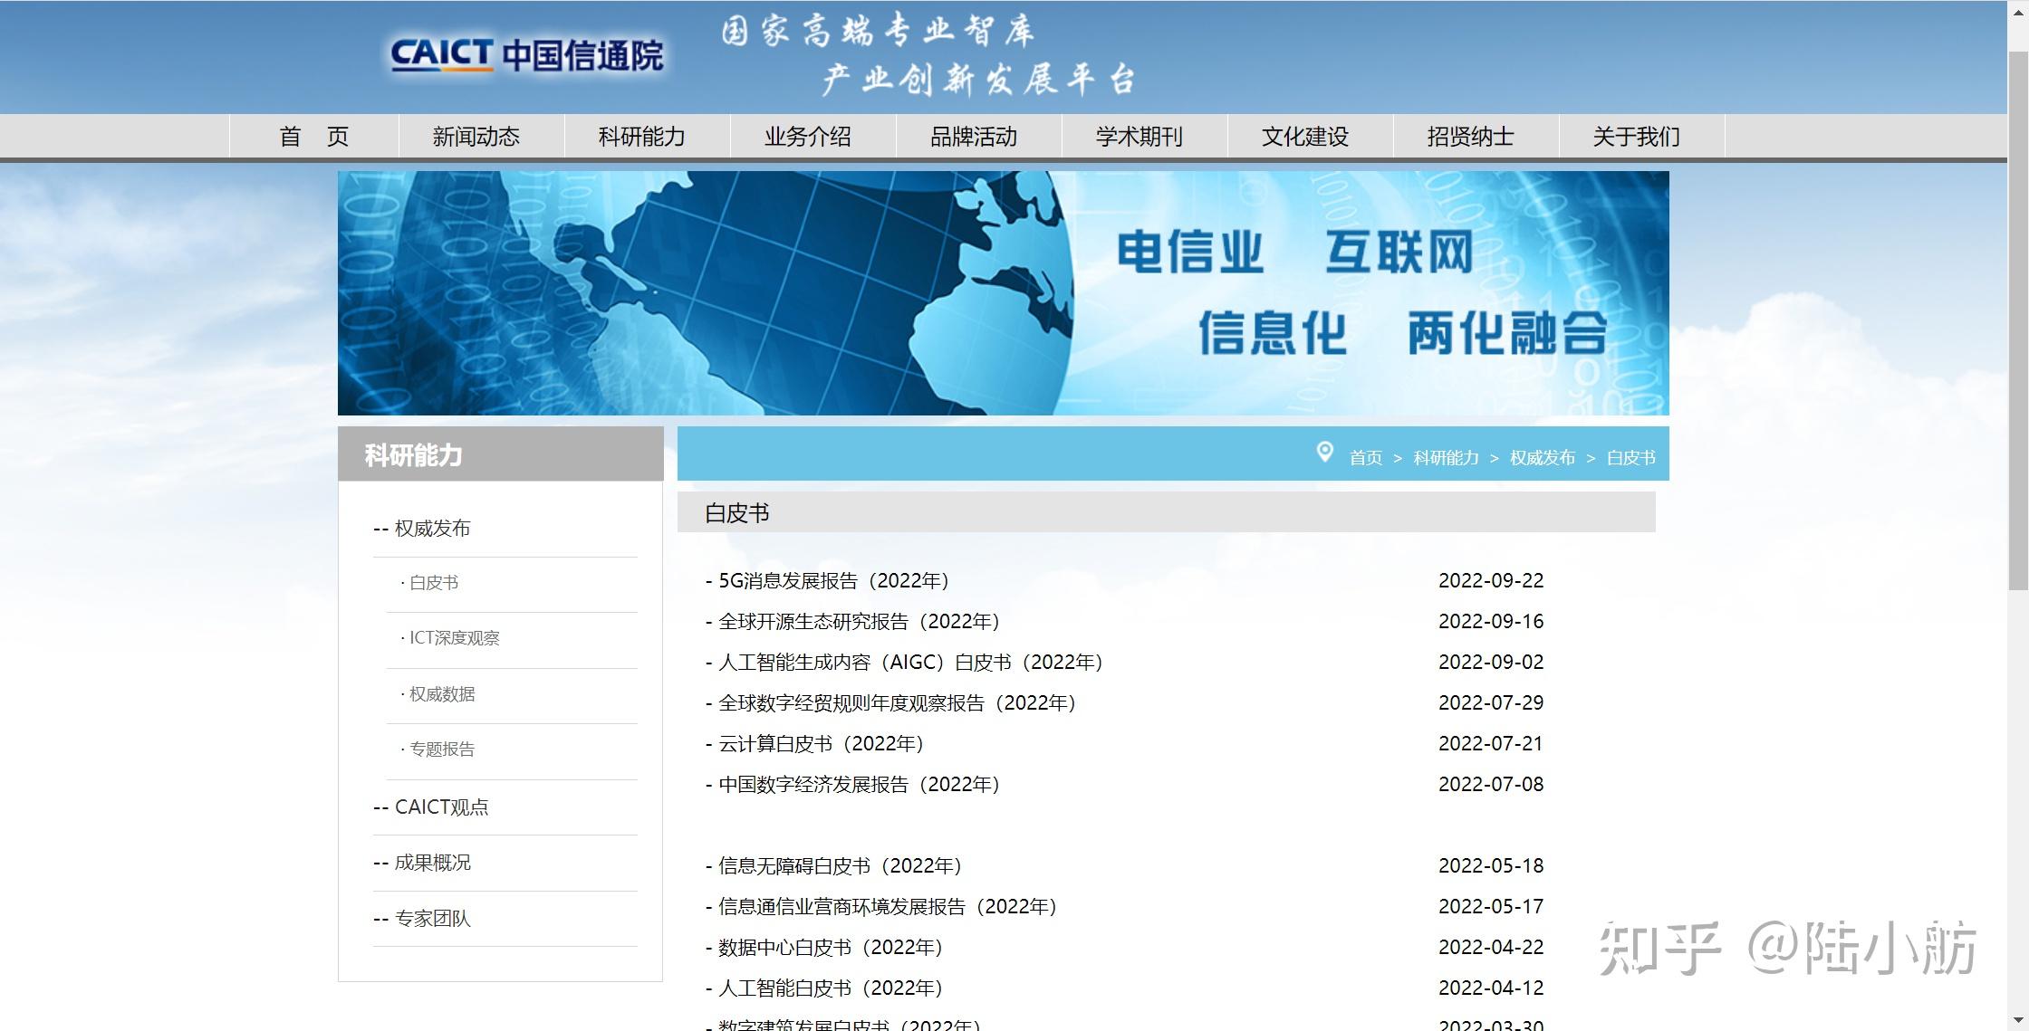
Task: Click the date 2022-09-22
Action: click(x=1491, y=581)
